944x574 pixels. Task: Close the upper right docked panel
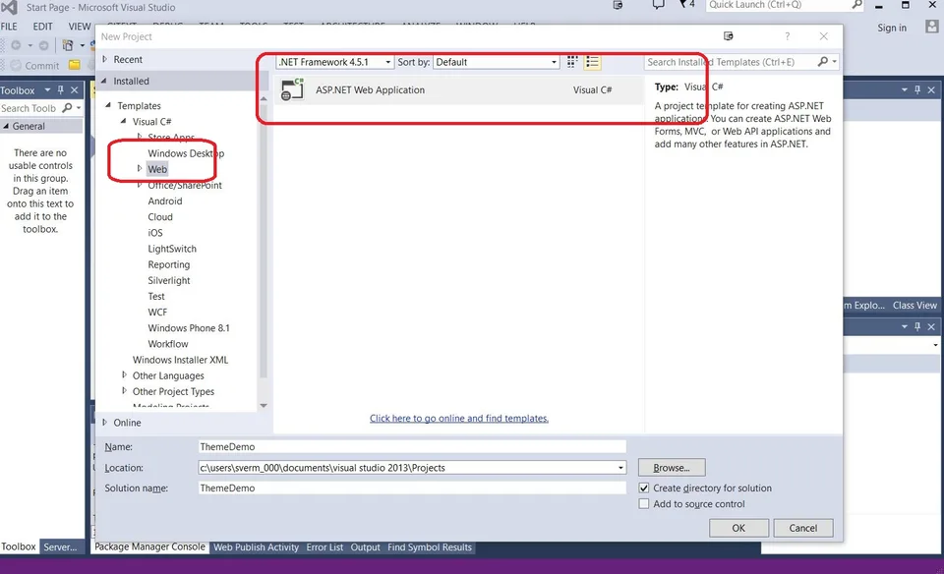point(931,89)
